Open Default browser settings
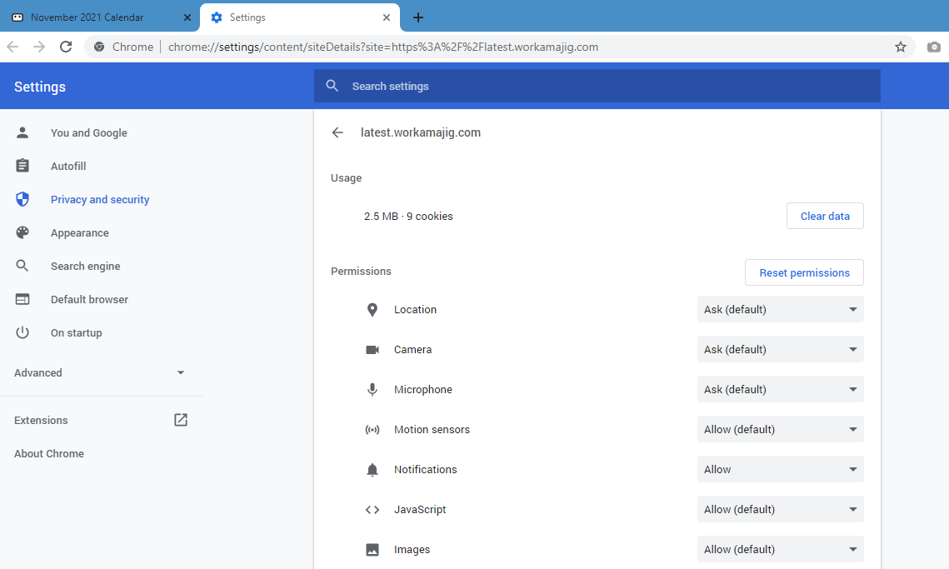949x569 pixels. coord(90,299)
